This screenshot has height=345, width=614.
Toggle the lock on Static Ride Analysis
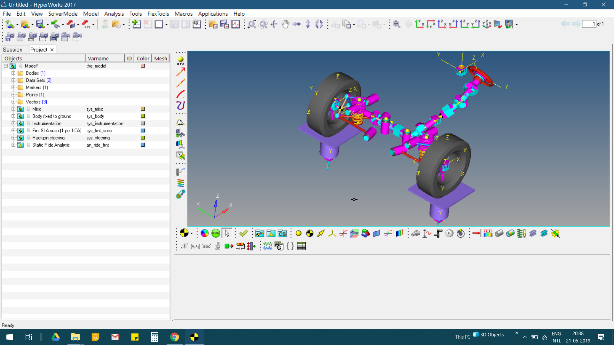pyautogui.click(x=28, y=145)
